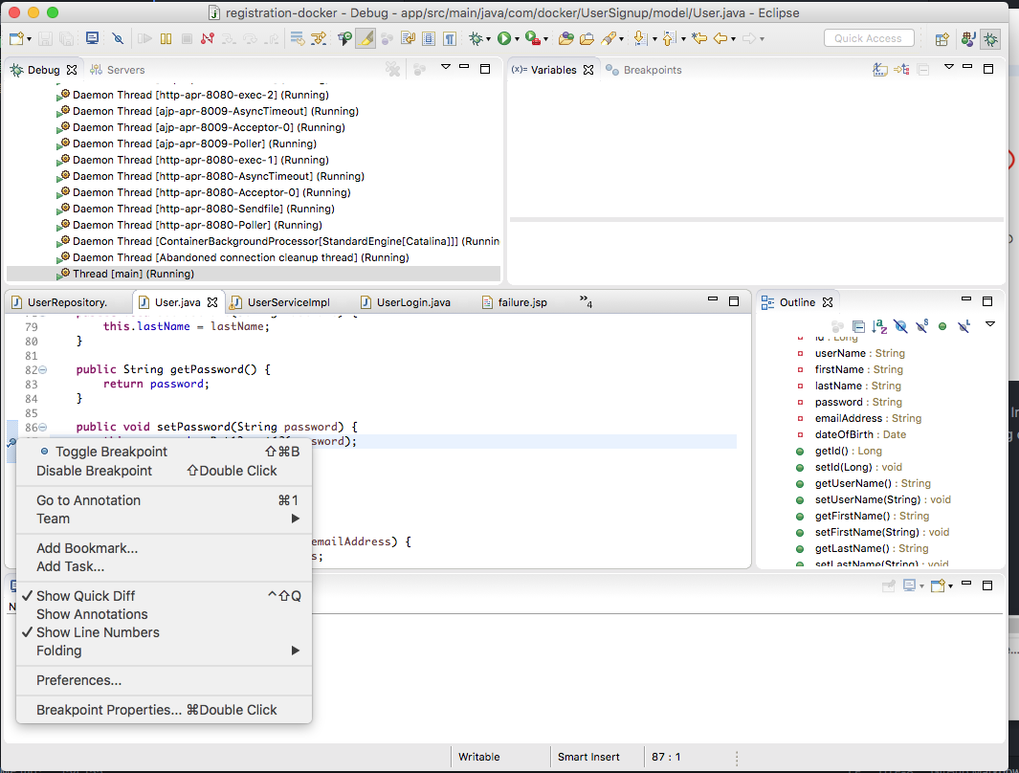Click the Debug bug icon in the toolbar
This screenshot has height=773, width=1019.
tap(476, 39)
